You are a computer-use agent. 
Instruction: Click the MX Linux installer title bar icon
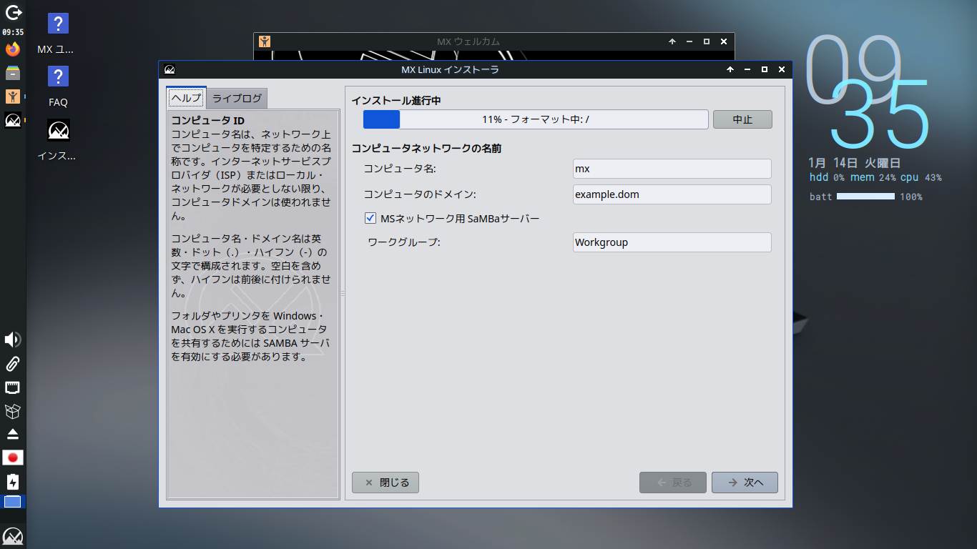point(170,69)
